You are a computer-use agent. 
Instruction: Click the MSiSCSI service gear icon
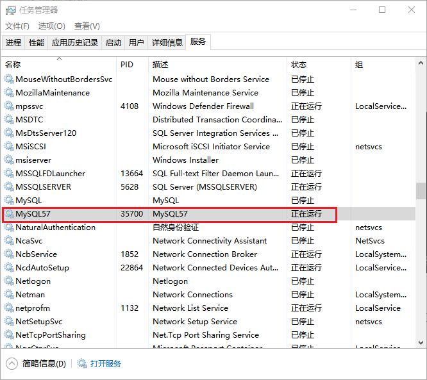click(x=9, y=147)
